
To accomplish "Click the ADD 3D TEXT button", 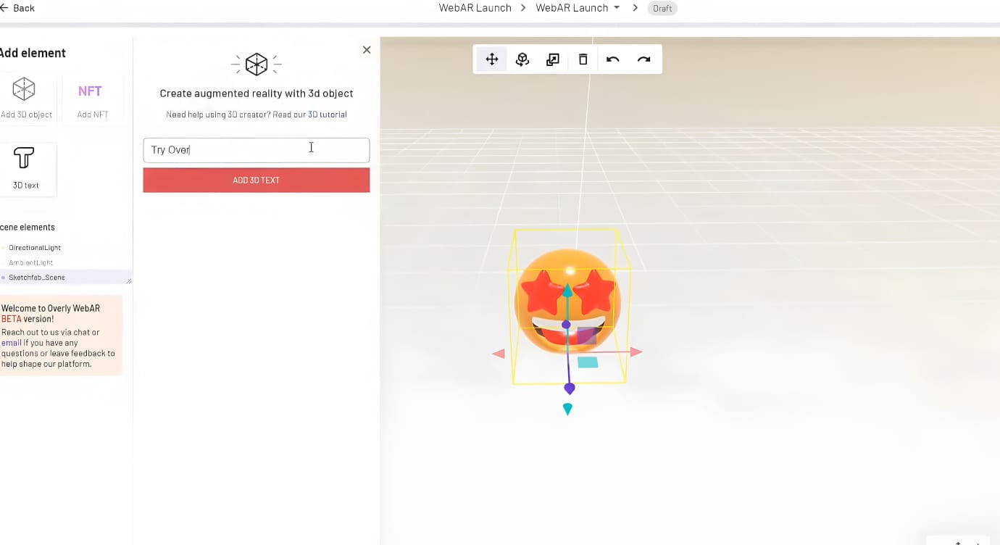I will click(257, 180).
